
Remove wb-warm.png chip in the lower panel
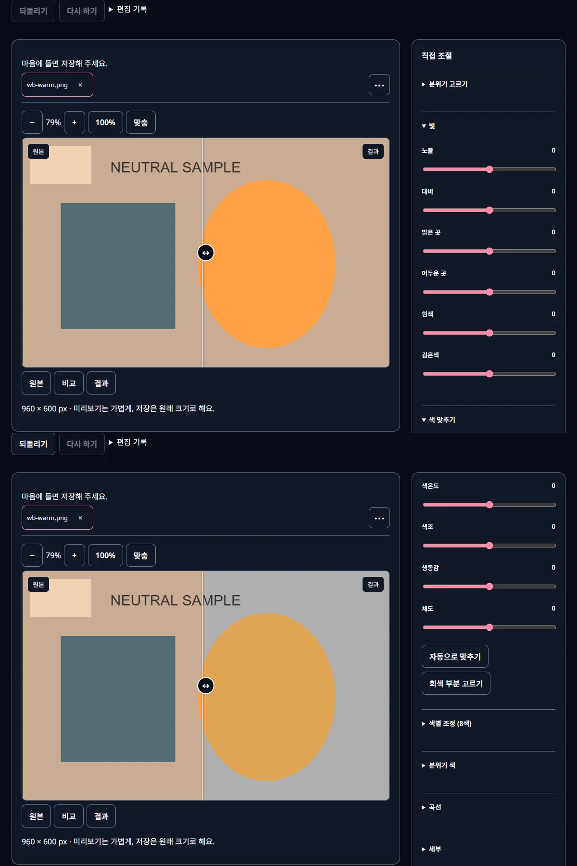click(80, 518)
